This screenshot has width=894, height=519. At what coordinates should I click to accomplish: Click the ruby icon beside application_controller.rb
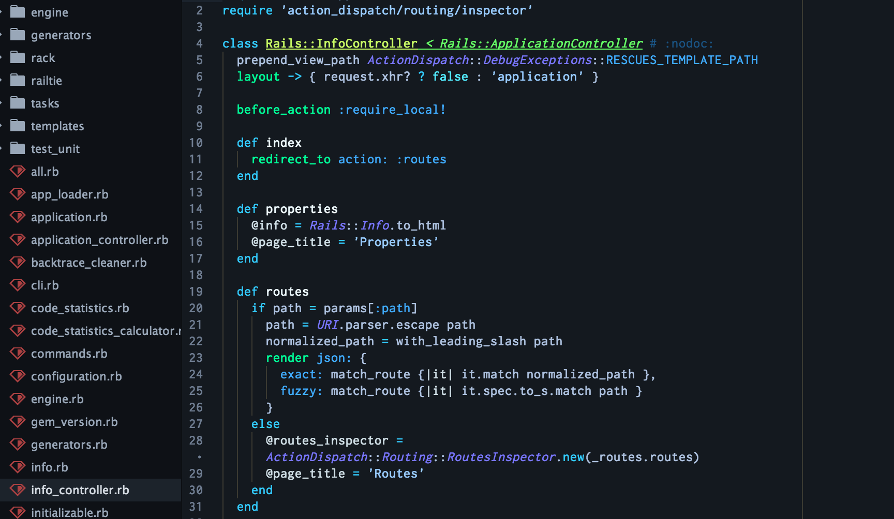(x=18, y=239)
